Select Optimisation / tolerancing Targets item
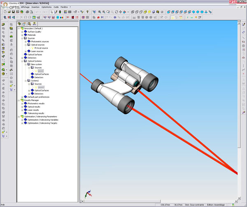247x207 pixels. (42, 123)
